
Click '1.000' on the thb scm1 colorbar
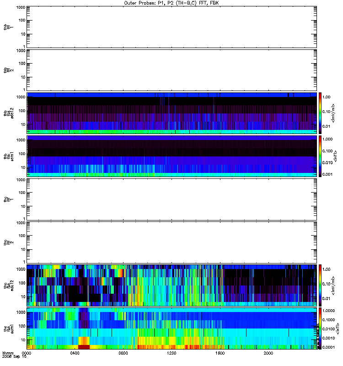(327, 139)
